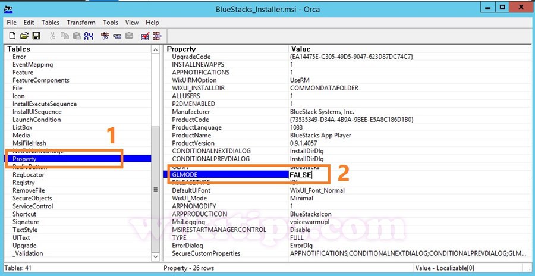535x276 pixels.
Task: Select the Error table
Action: tap(19, 57)
